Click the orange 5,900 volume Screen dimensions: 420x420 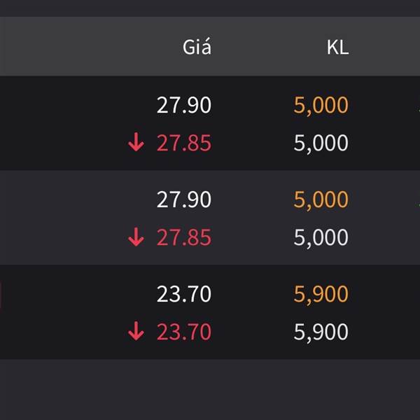click(321, 295)
